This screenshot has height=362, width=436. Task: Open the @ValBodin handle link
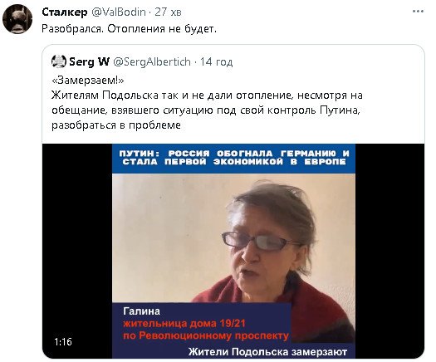pyautogui.click(x=119, y=12)
